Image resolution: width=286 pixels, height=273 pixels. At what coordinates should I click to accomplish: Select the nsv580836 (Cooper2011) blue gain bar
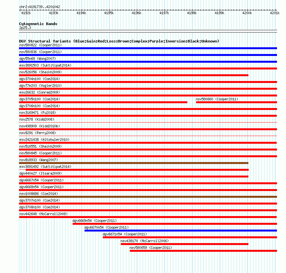[x=148, y=55]
